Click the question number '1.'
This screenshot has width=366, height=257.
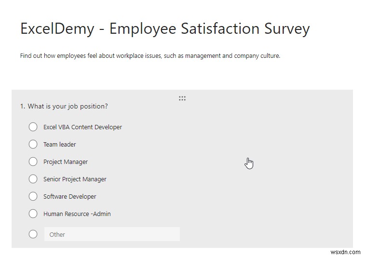click(x=23, y=106)
